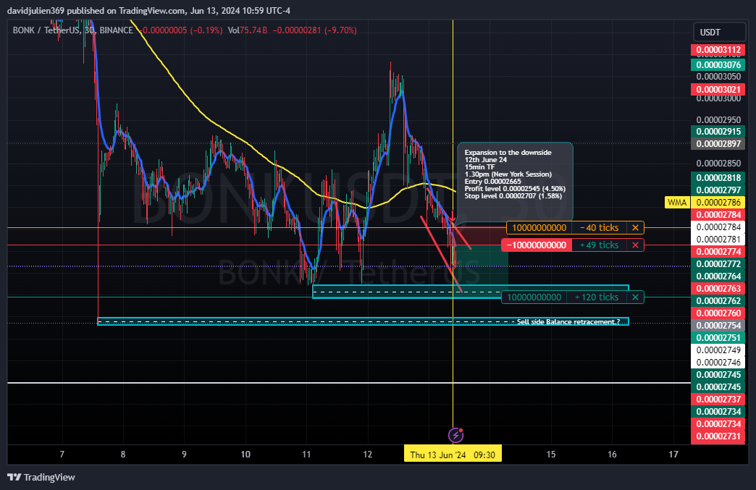Click the yellow 0.00002786 WMA price label

[718, 203]
